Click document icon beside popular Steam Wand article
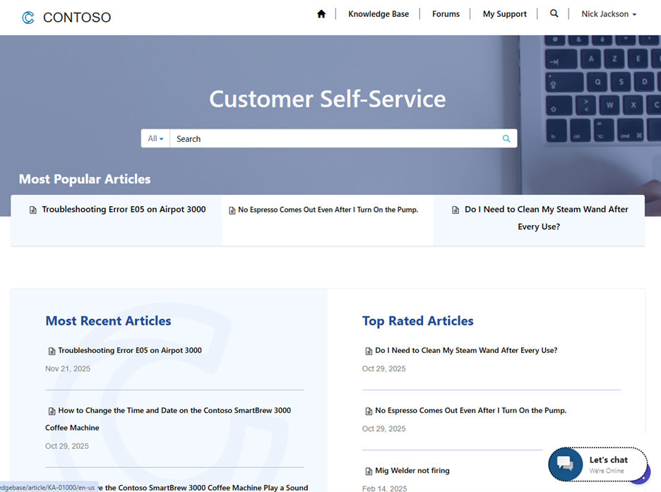The image size is (661, 492). pyautogui.click(x=455, y=210)
